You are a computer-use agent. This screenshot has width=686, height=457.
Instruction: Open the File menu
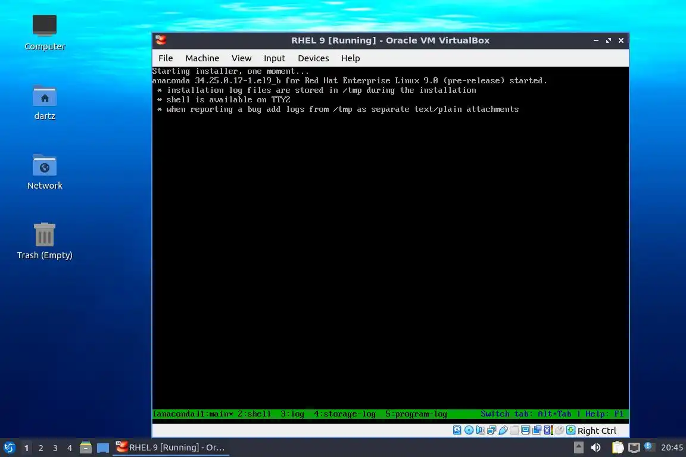tap(166, 58)
